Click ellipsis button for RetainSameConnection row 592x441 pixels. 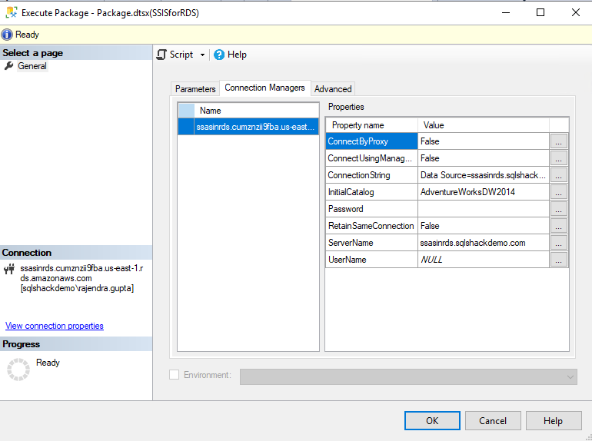[x=559, y=226]
